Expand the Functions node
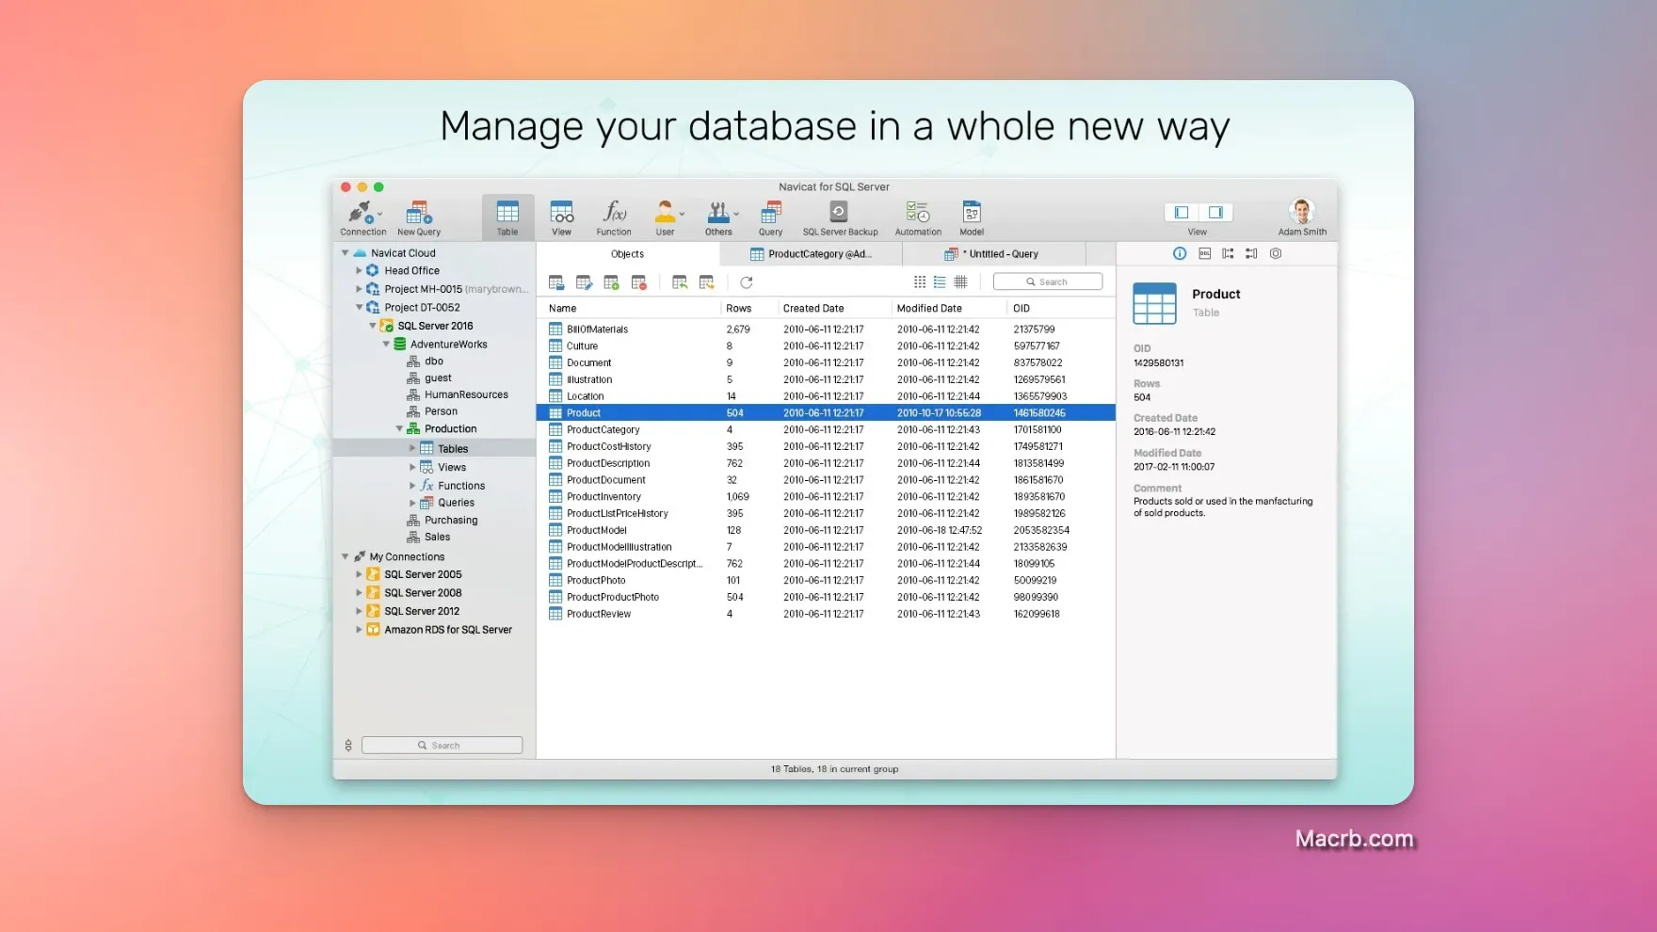The height and width of the screenshot is (932, 1657). click(x=412, y=486)
